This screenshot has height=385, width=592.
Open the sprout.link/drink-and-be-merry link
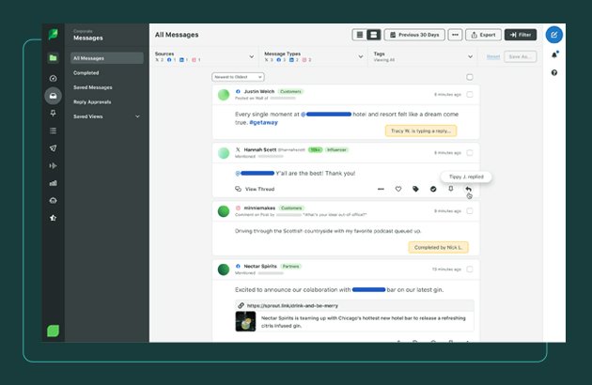[292, 306]
